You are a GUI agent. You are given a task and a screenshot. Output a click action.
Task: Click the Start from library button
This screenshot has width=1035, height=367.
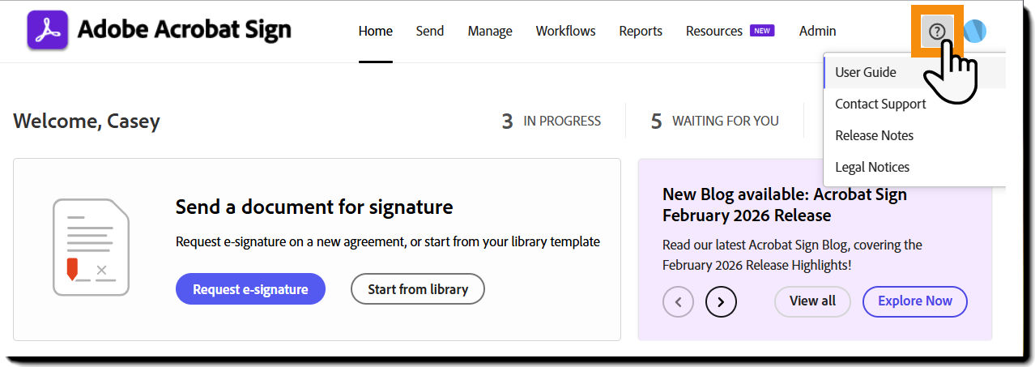418,289
